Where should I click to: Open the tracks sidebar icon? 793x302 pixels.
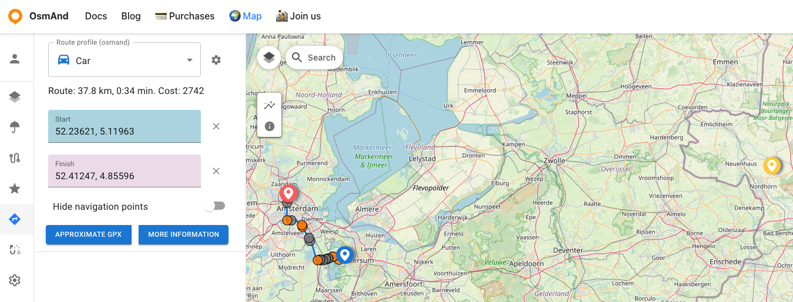tap(15, 157)
